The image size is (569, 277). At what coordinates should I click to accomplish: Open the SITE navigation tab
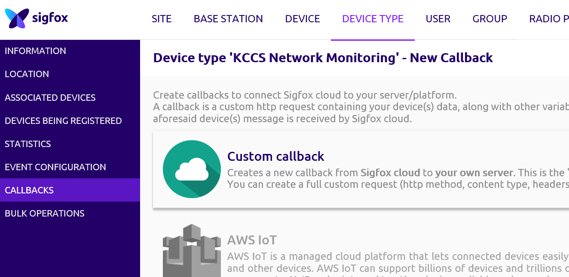162,19
